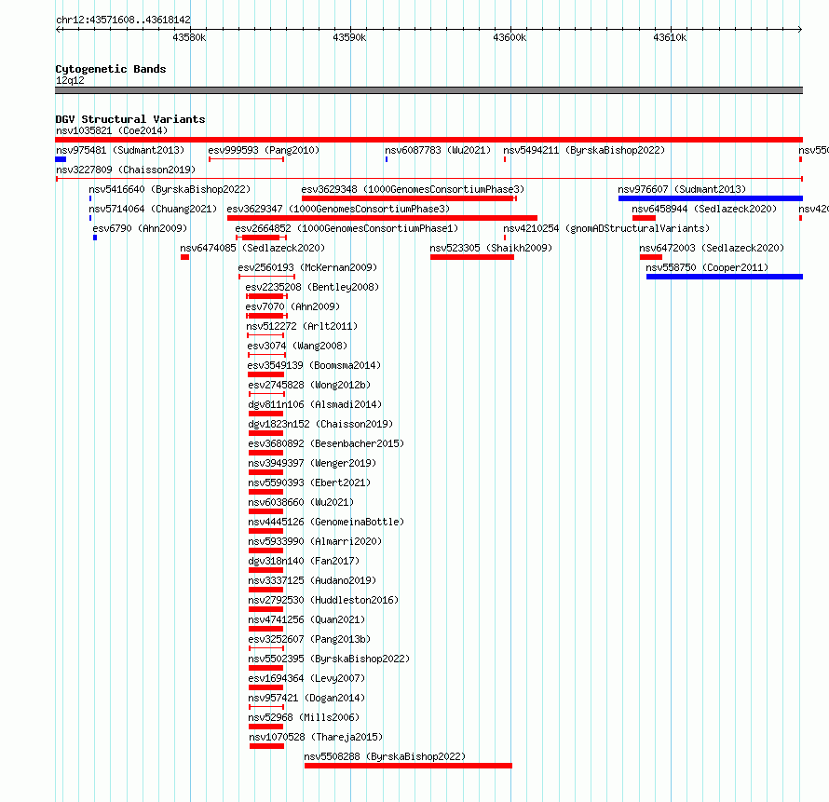
Task: Click the 12q12 band name
Action: coord(70,80)
